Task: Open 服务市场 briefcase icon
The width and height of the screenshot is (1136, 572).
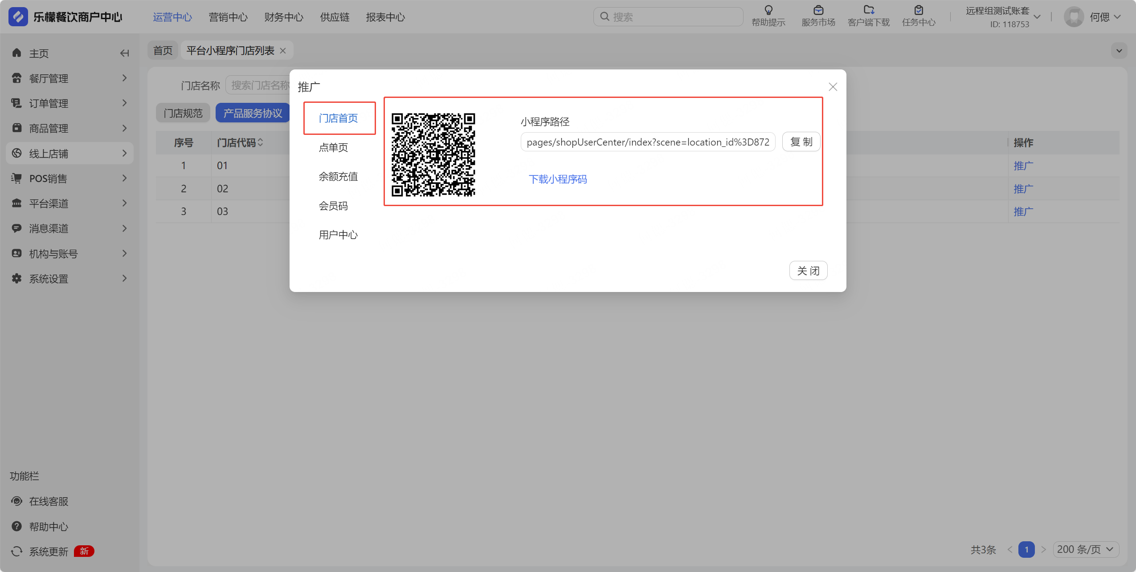Action: pyautogui.click(x=818, y=10)
